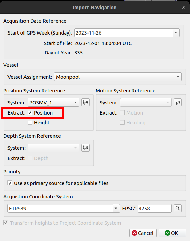Screen dimensions: 190x241
Task: Click the Heading extract checkbox
Action: pyautogui.click(x=122, y=122)
